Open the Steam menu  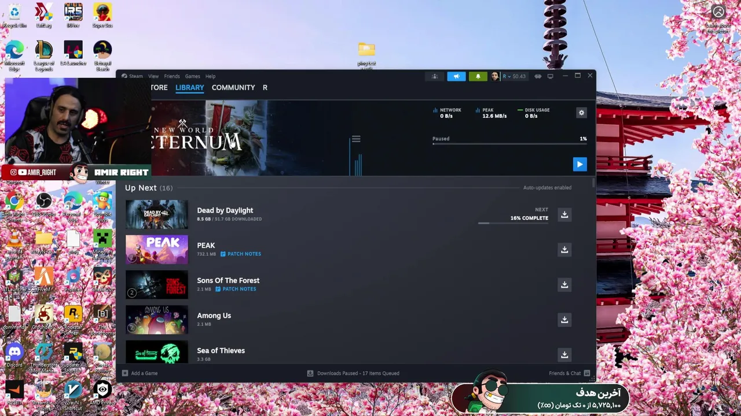(135, 76)
